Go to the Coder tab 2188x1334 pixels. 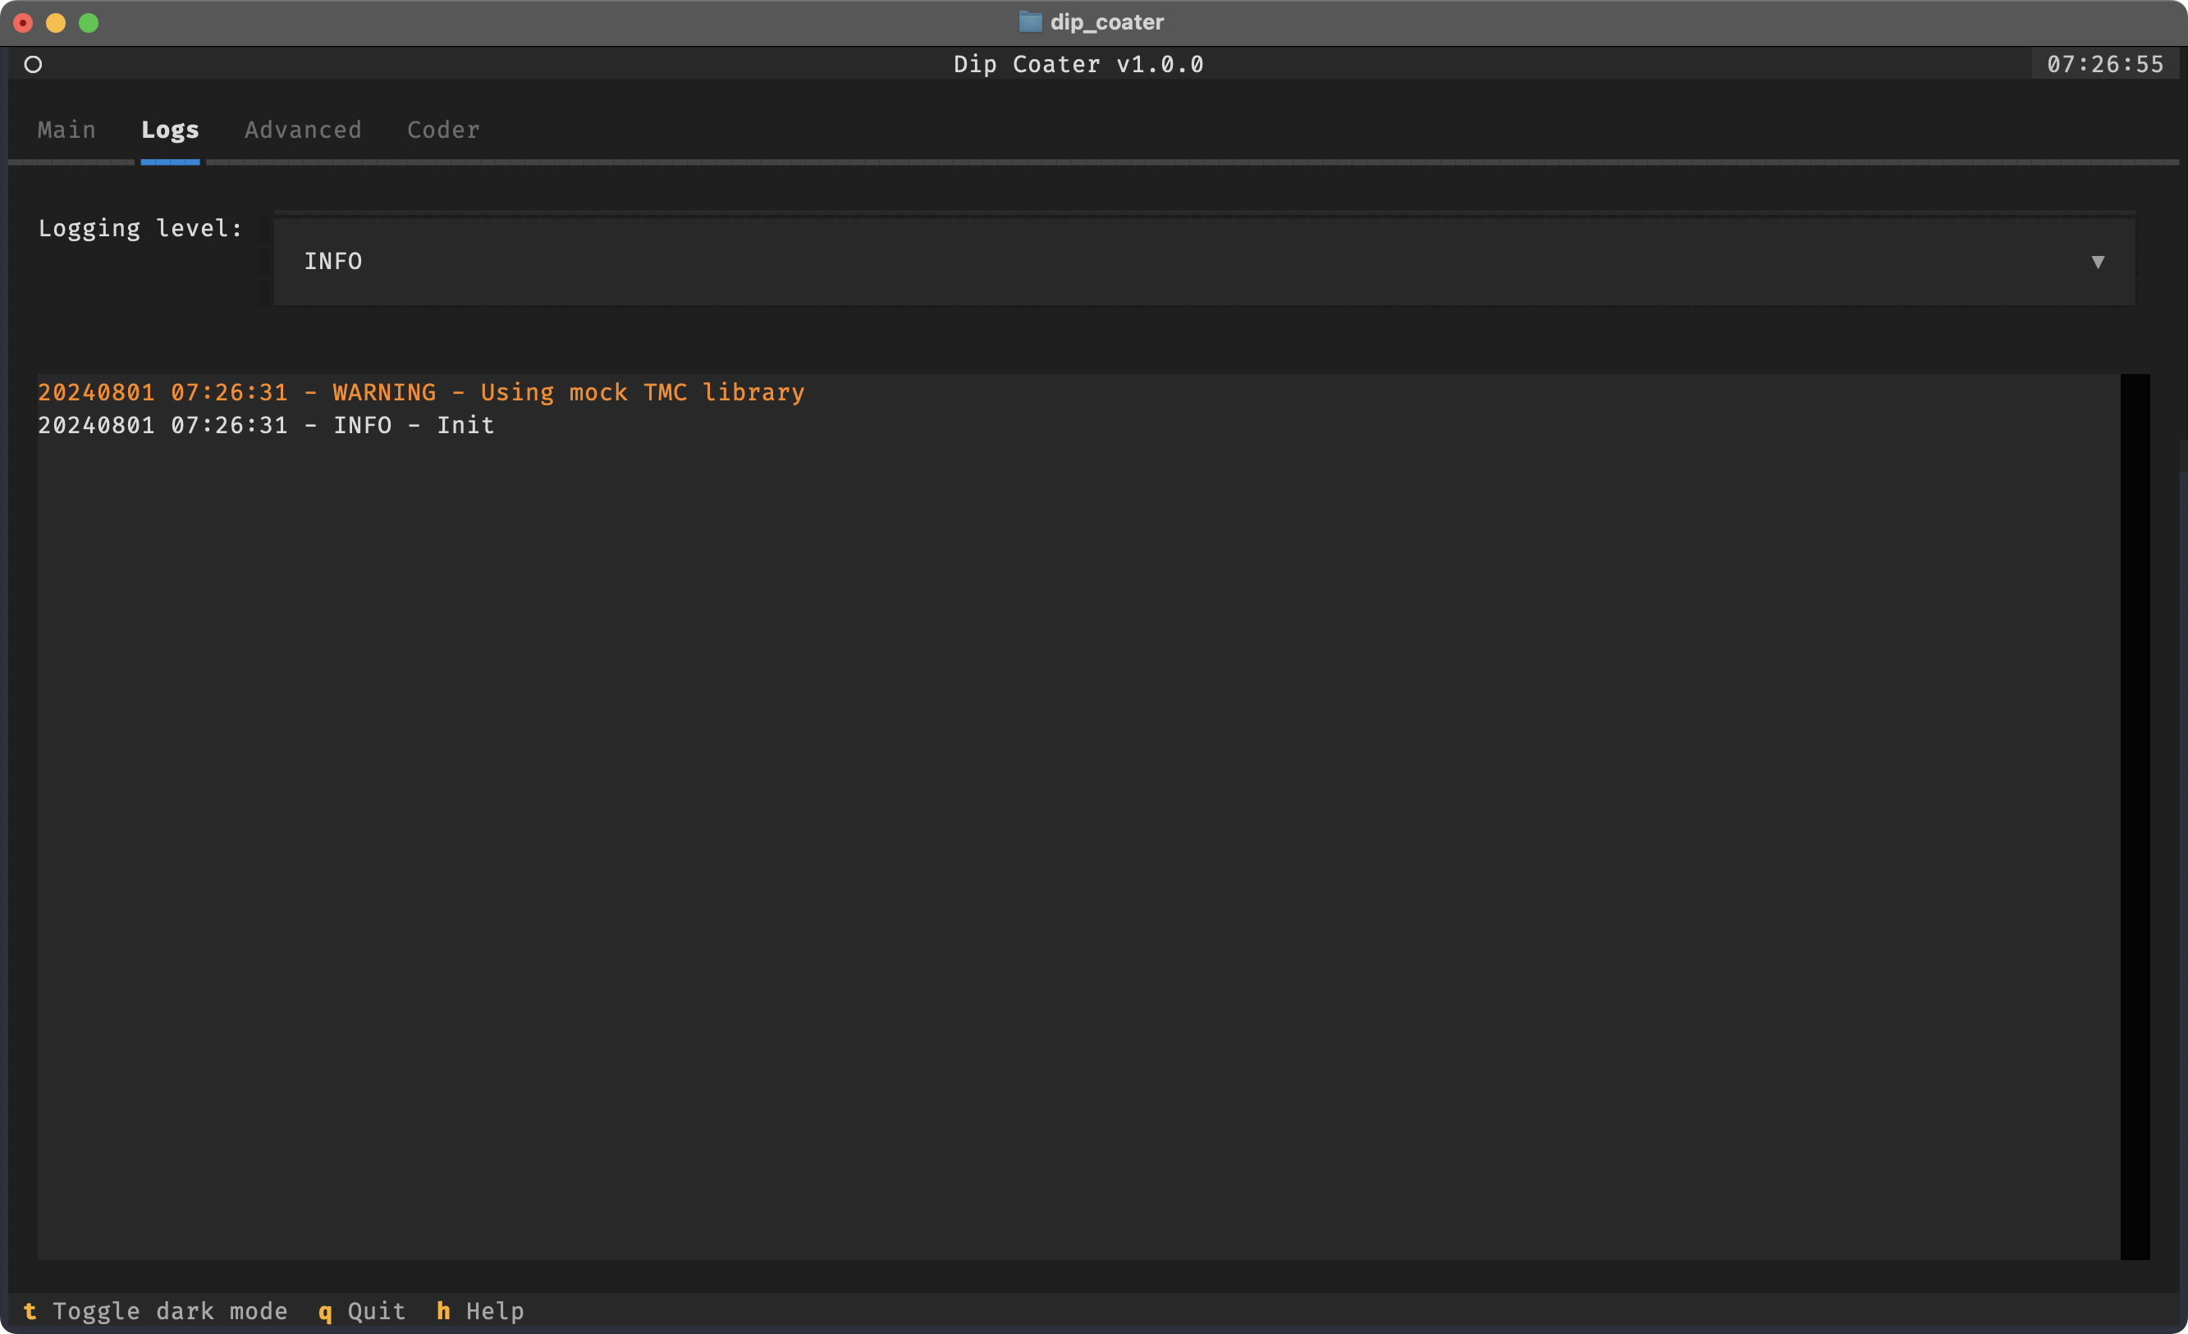[x=443, y=130]
